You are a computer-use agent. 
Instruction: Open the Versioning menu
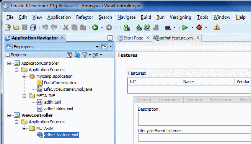tap(181, 17)
